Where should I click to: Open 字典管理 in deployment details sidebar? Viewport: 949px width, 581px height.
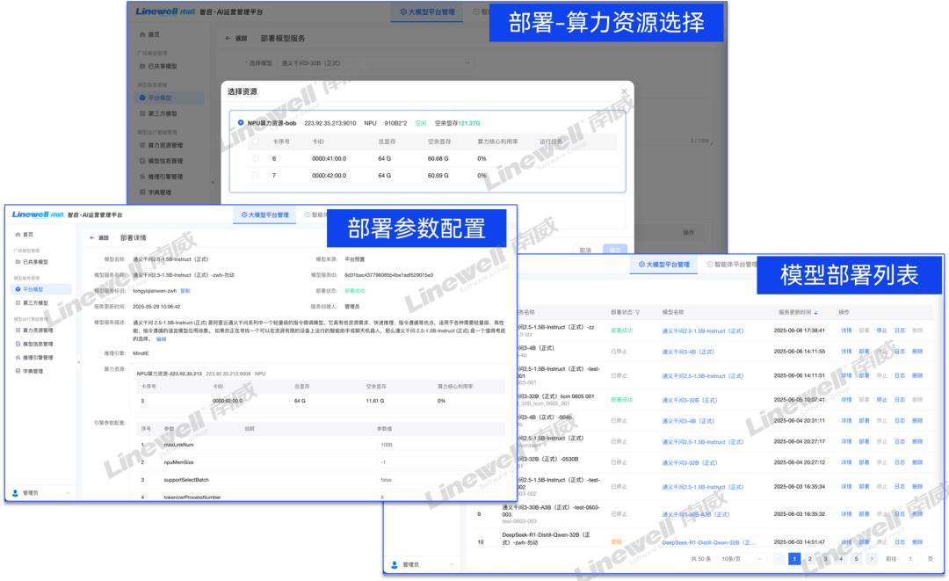click(x=33, y=371)
